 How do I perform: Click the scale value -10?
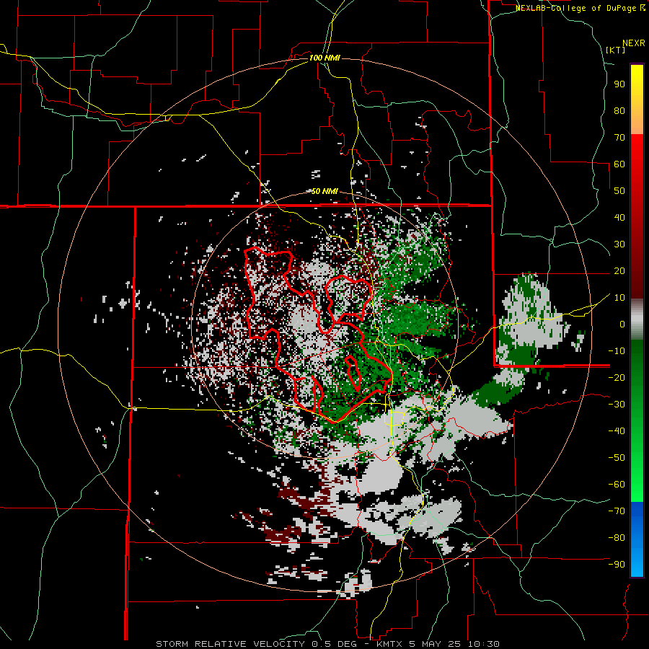pos(617,351)
